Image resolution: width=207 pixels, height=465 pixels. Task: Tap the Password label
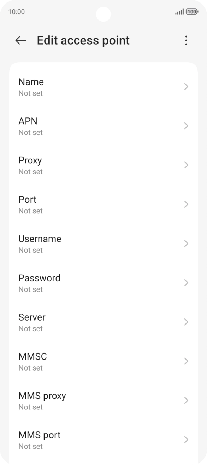39,278
